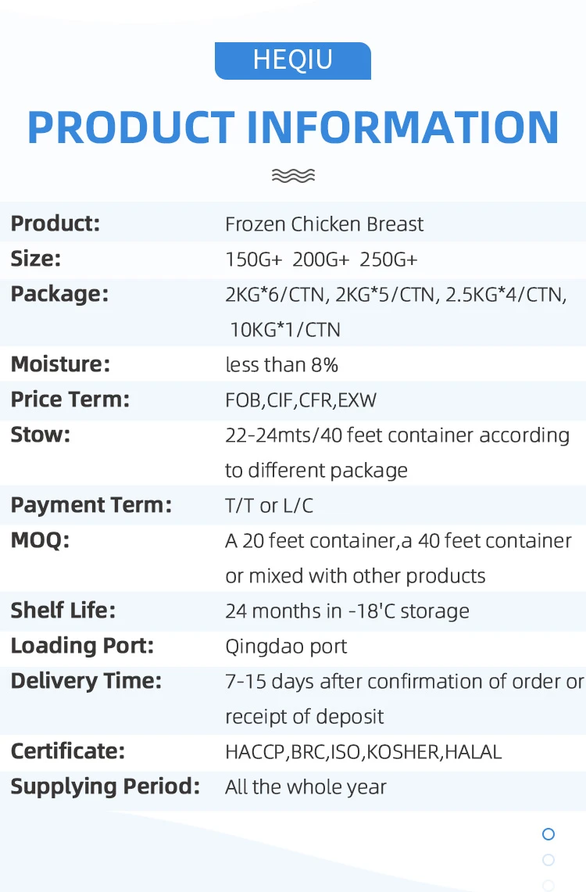The width and height of the screenshot is (586, 892).
Task: Click the Frozen Chicken Breast product value
Action: click(324, 224)
